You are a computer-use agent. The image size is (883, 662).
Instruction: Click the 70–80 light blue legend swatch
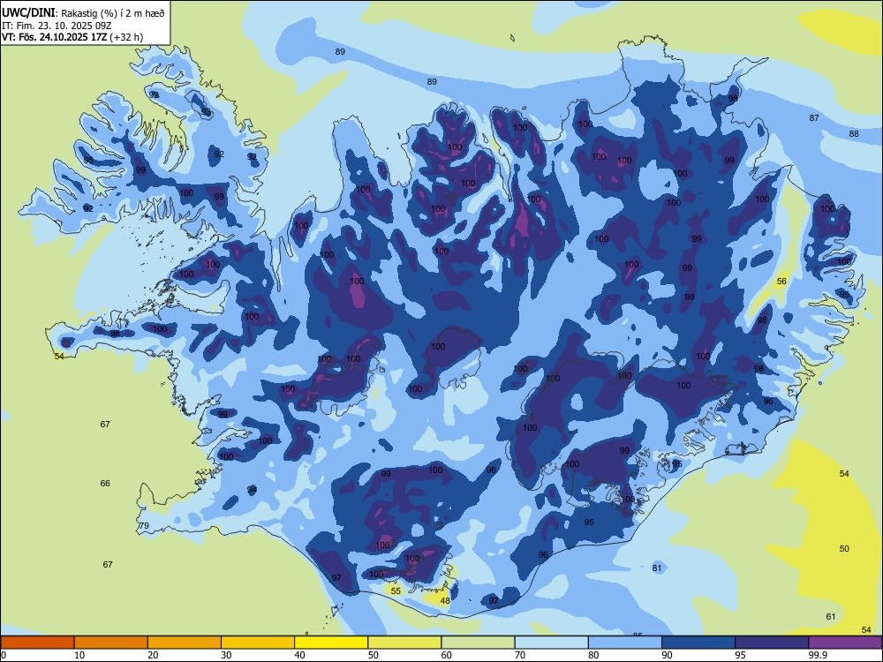[551, 643]
